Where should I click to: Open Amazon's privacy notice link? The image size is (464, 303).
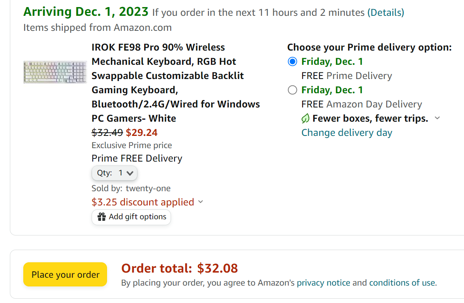coord(323,283)
